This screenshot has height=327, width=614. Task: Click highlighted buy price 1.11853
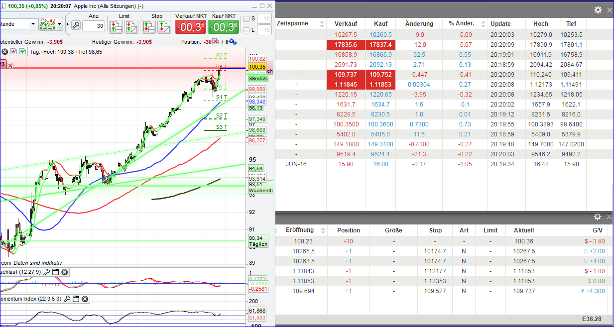coord(380,85)
